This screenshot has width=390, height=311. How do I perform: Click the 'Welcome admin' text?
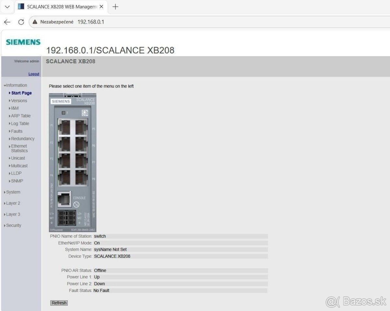click(27, 61)
